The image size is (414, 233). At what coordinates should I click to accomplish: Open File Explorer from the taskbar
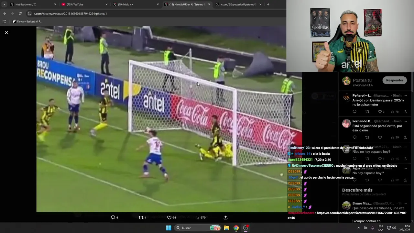(x=227, y=228)
